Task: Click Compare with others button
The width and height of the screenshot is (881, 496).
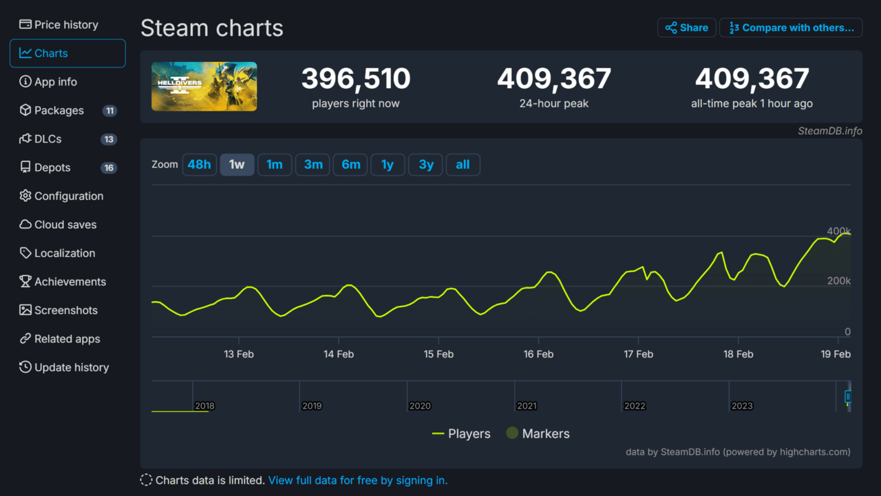Action: point(791,28)
